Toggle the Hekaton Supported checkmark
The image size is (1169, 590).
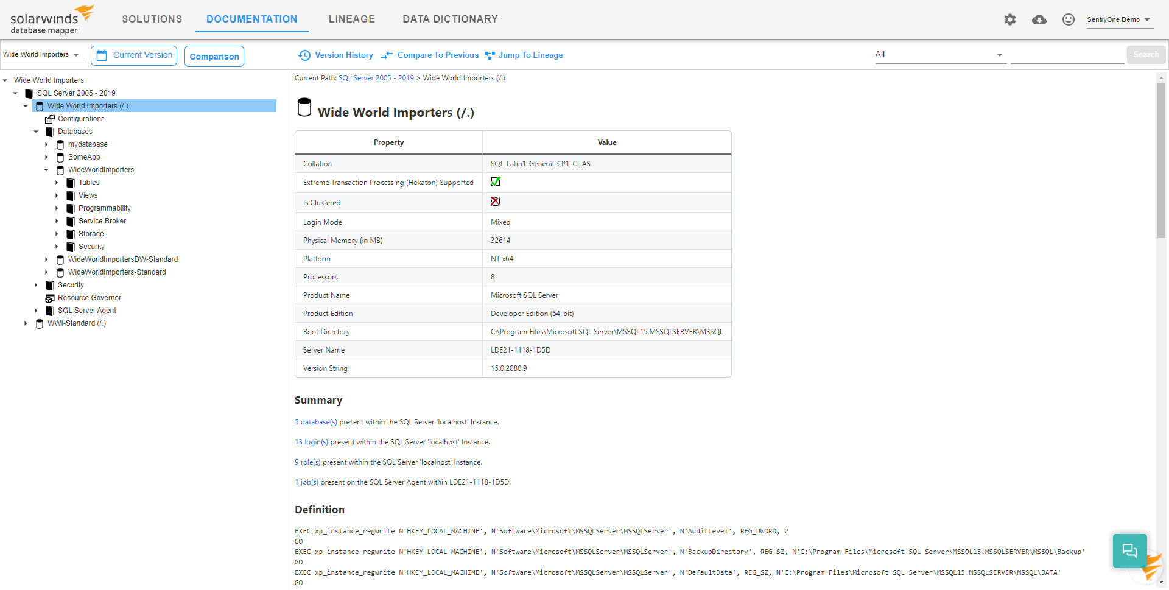[x=496, y=181]
